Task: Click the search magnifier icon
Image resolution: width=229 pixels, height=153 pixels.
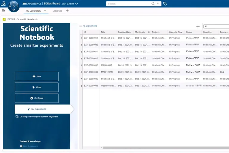Action: click(x=153, y=4)
